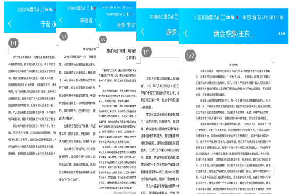Viewport: 293px width, 194px height.
Task: Tap the 1/2 page indicator in 张慧 document
Action: (x=103, y=39)
